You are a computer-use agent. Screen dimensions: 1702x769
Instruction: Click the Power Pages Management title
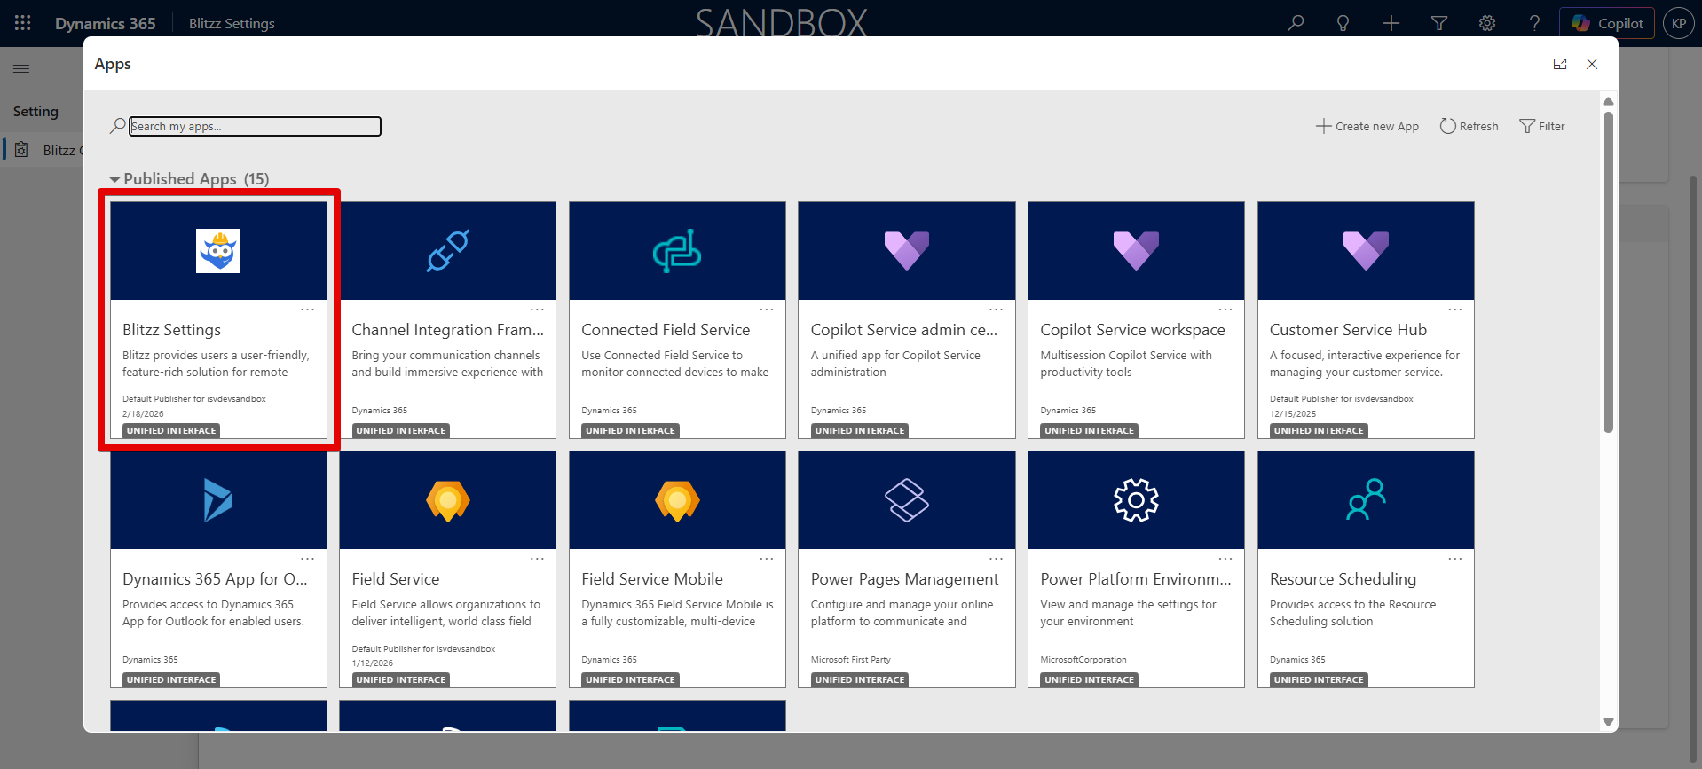pos(904,579)
